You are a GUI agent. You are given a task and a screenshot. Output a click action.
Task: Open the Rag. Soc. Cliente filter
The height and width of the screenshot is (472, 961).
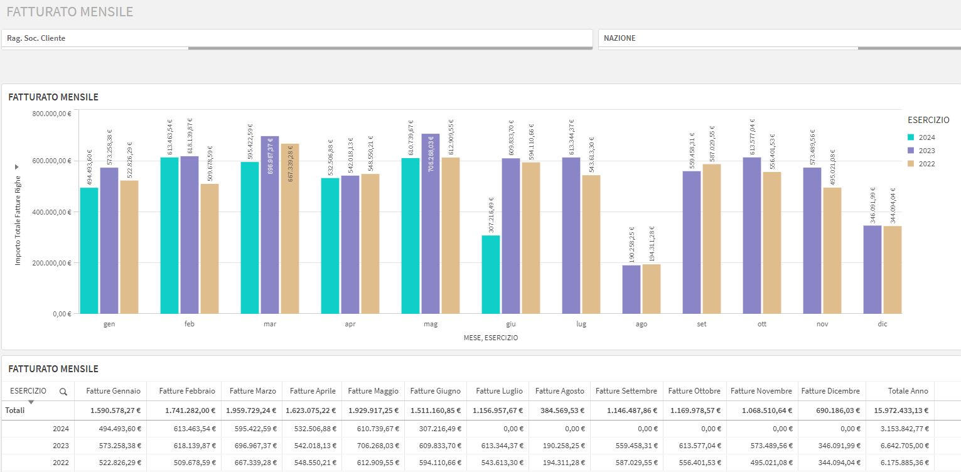296,38
